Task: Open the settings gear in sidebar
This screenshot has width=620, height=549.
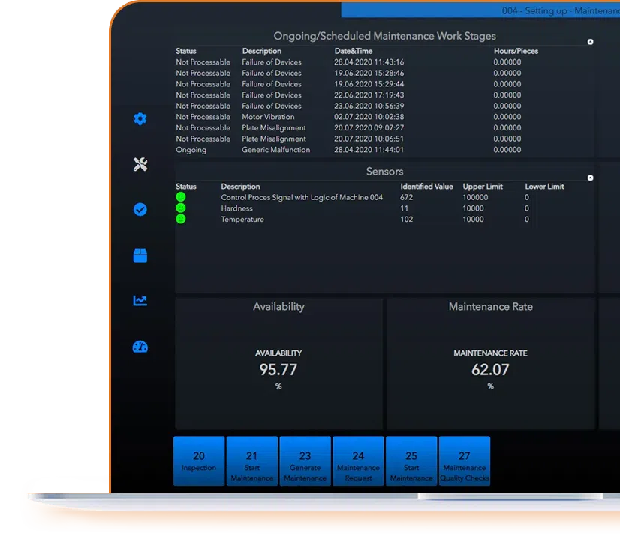Action: pyautogui.click(x=140, y=118)
